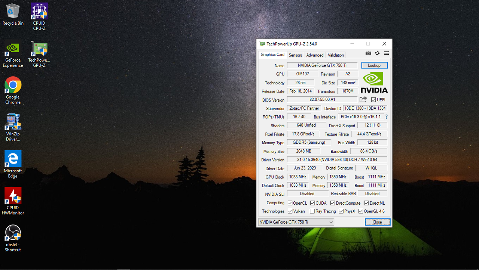
Task: Click the NVIDIA logo in GPU-Z
Action: point(374,83)
